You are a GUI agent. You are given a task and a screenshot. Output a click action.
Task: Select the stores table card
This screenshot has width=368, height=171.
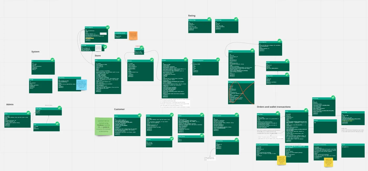click(x=108, y=76)
